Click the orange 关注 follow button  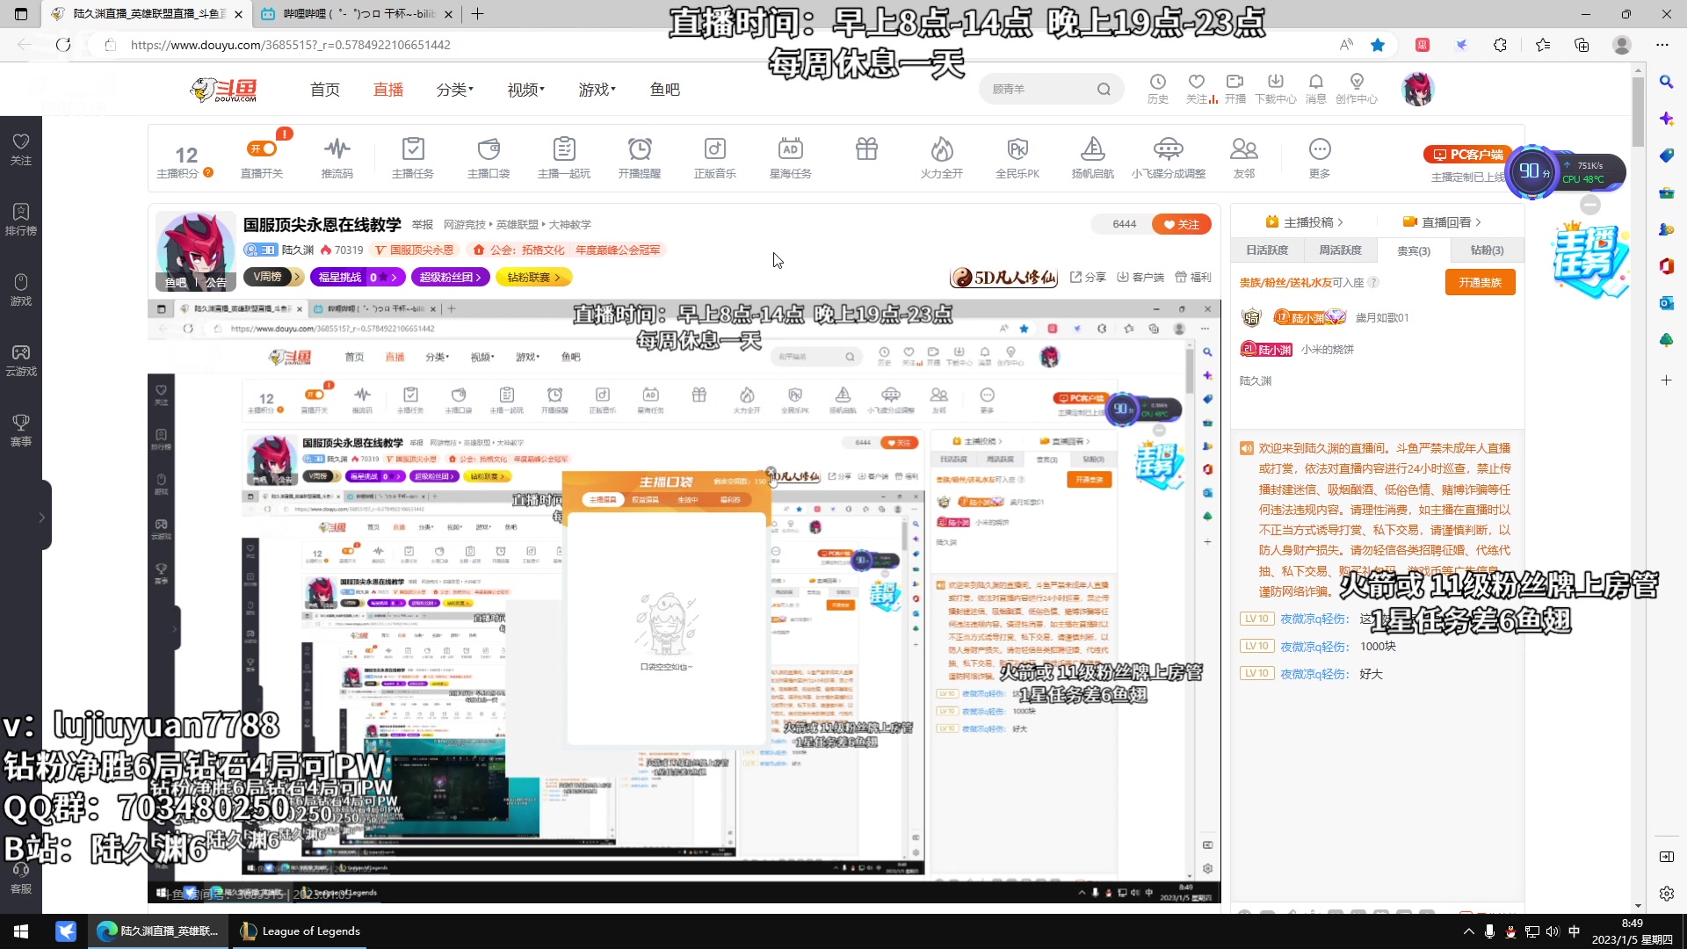tap(1182, 224)
